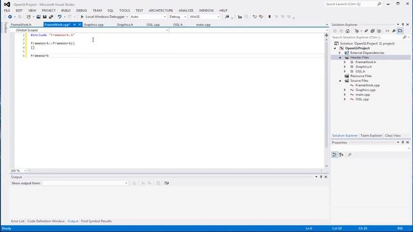Switch to the Graphics.cpp tab
This screenshot has width=413, height=232.
pos(94,24)
